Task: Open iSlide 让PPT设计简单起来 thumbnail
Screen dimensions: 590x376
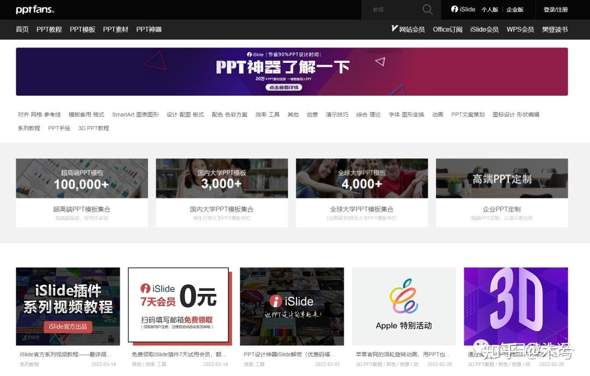Action: pyautogui.click(x=292, y=307)
